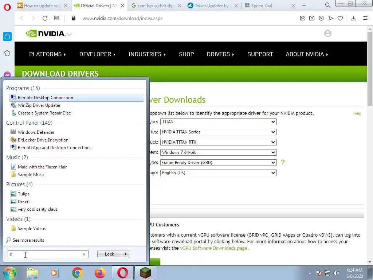Click driver type help question mark
The height and width of the screenshot is (280, 373).
click(x=283, y=162)
